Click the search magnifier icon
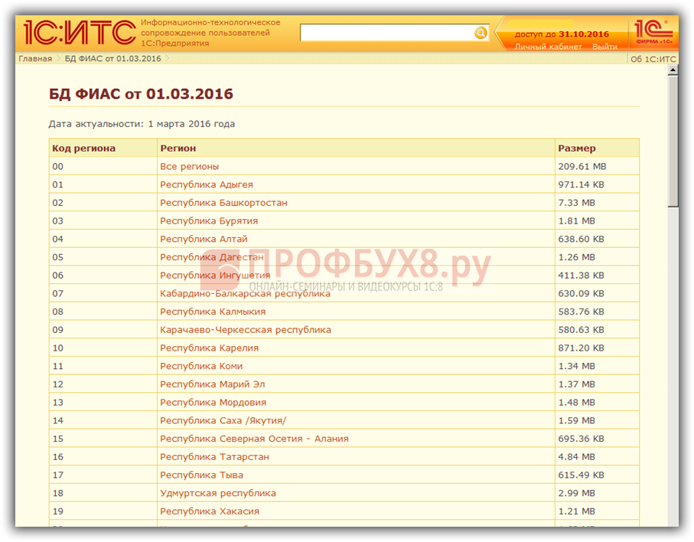694x542 pixels. [x=481, y=33]
